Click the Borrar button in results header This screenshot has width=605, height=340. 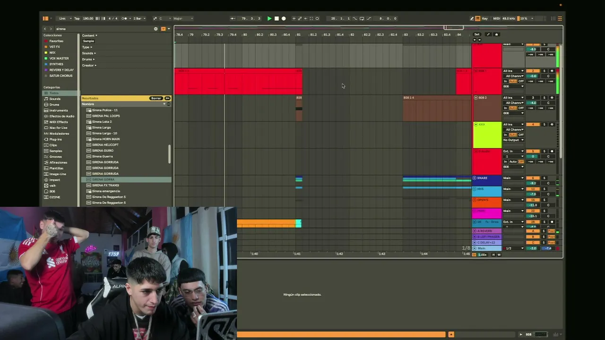(156, 98)
